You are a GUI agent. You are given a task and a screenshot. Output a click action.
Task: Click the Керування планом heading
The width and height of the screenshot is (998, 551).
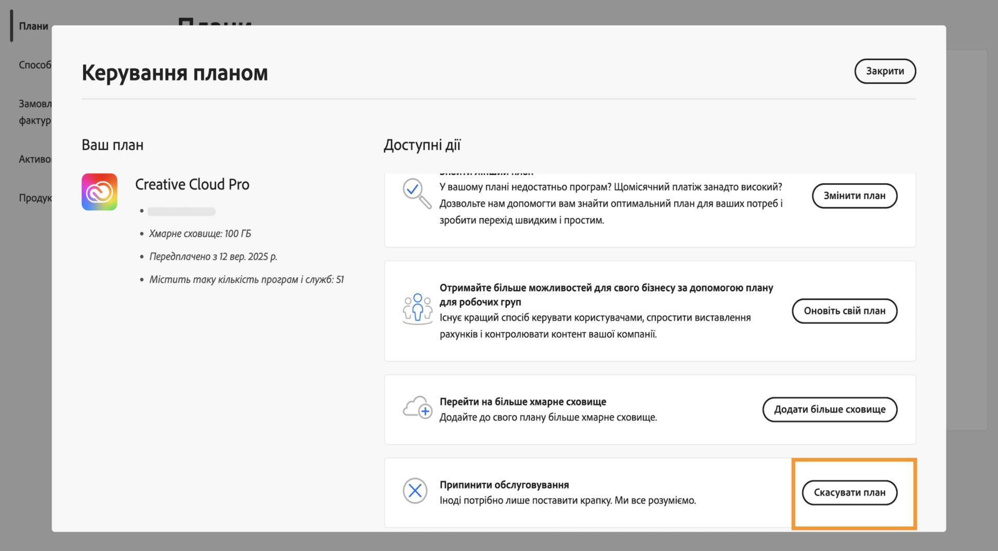[175, 72]
